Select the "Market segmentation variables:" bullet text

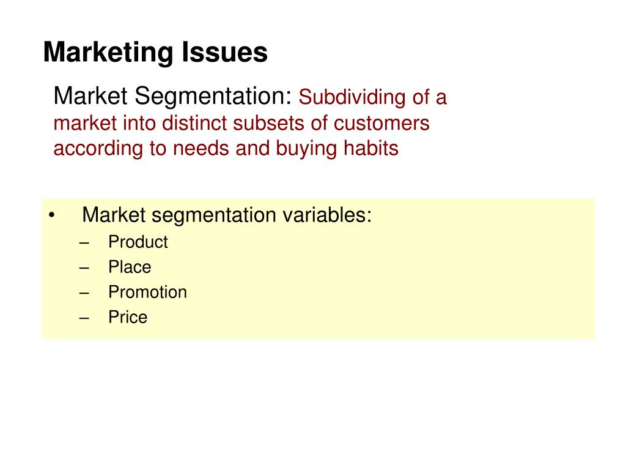coord(227,215)
